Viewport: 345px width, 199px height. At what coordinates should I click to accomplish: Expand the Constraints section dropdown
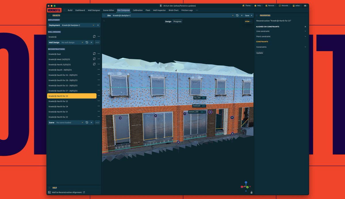pos(305,47)
